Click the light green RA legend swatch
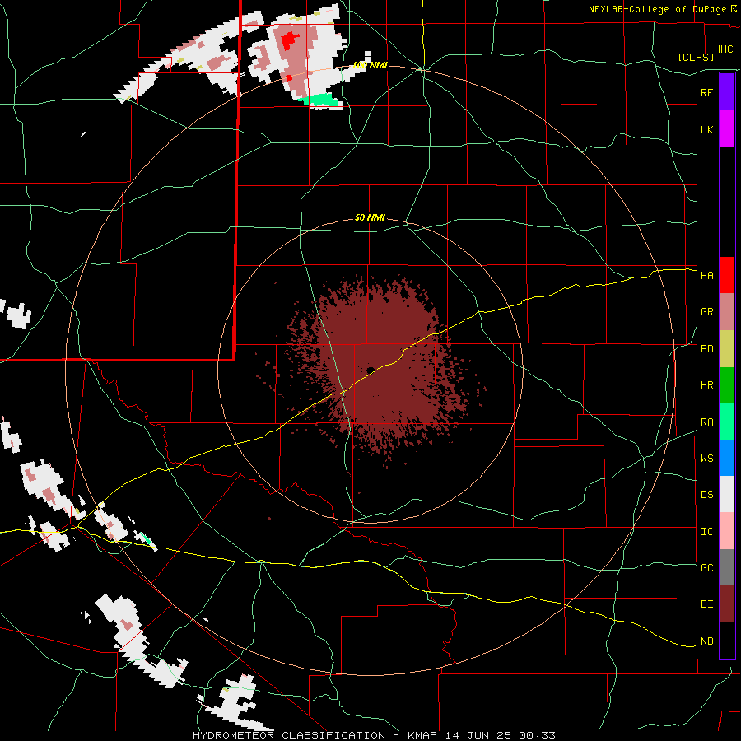Image resolution: width=741 pixels, height=741 pixels. (727, 422)
